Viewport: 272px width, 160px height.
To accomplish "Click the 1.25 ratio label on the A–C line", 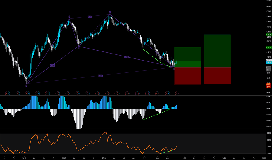I will click(x=90, y=17).
